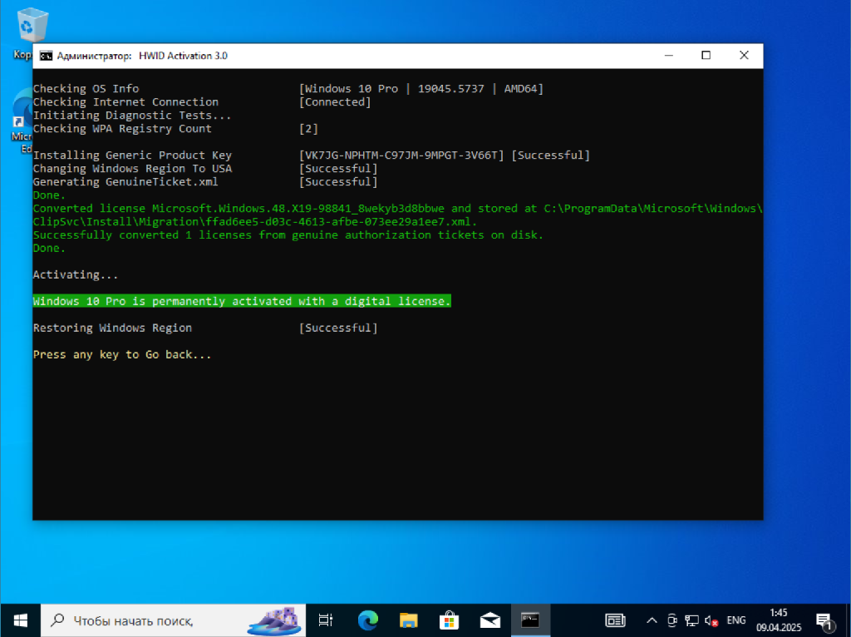Open the notification center icon

[824, 620]
